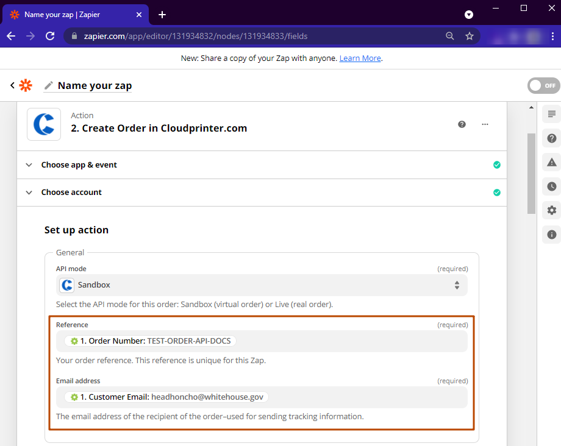Open sidebar Zap outline notes icon

click(552, 114)
